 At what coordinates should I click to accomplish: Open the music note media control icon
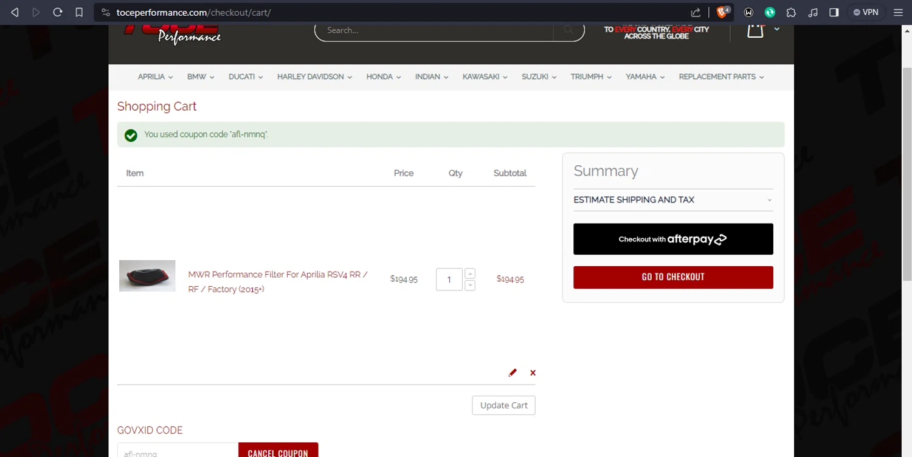click(x=813, y=12)
